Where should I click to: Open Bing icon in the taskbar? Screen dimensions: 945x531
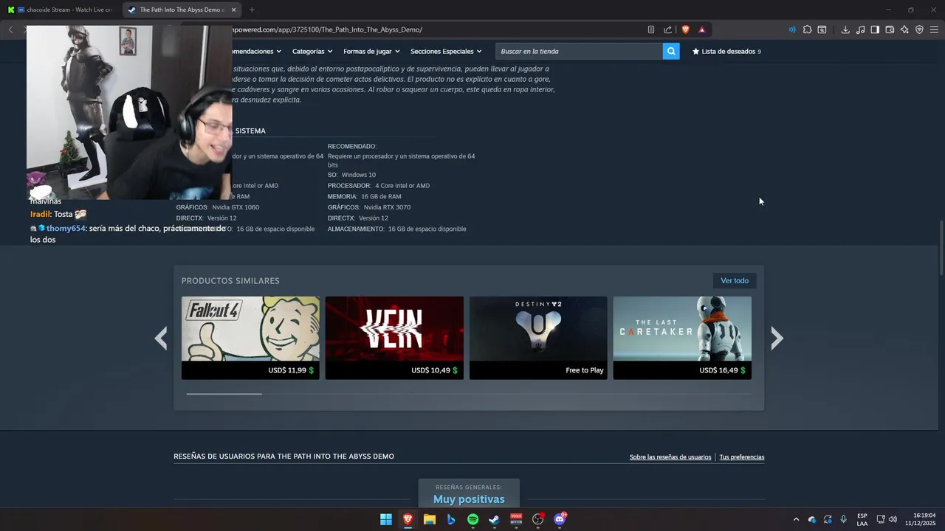[x=451, y=519]
